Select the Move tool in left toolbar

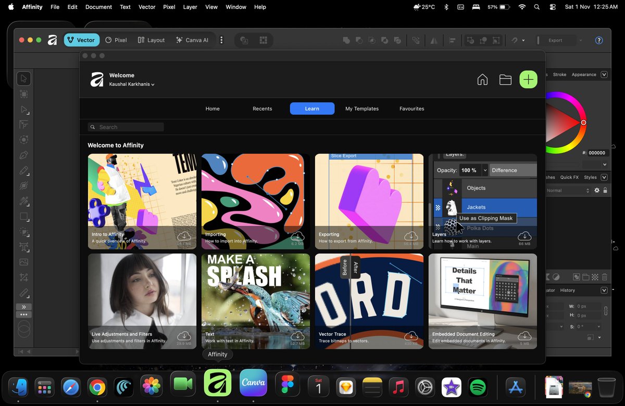23,79
